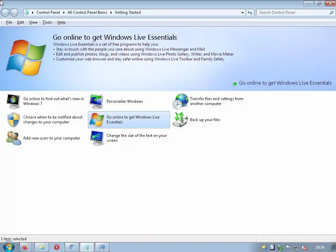Click 'Change the size of the text' label
This screenshot has width=336, height=252.
(x=136, y=138)
